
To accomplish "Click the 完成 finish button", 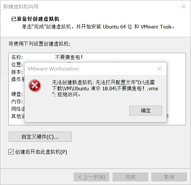I will click(x=130, y=177).
